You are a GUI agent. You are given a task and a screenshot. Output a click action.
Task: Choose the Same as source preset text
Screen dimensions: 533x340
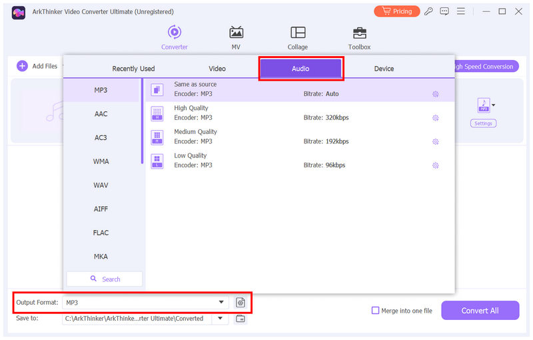tap(195, 84)
